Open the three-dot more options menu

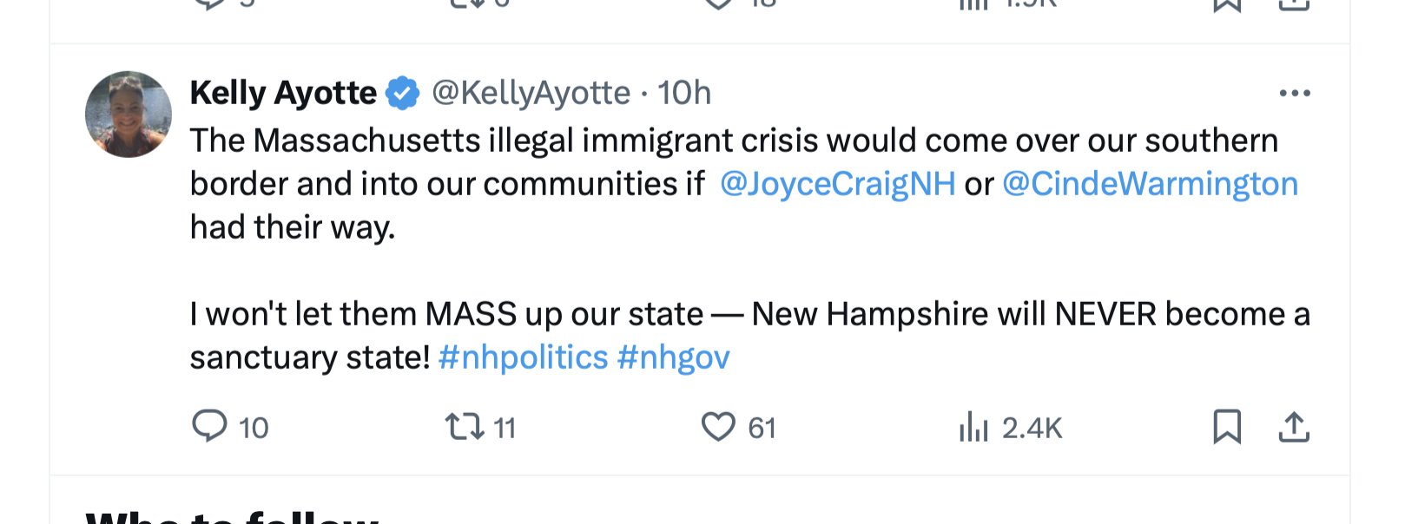point(1294,94)
